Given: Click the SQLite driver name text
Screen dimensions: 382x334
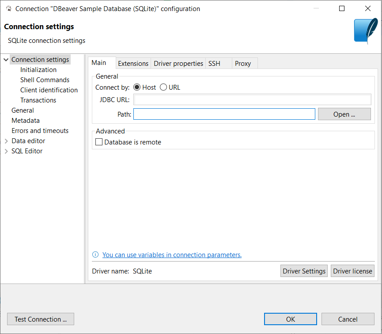Looking at the screenshot, I should [x=142, y=271].
